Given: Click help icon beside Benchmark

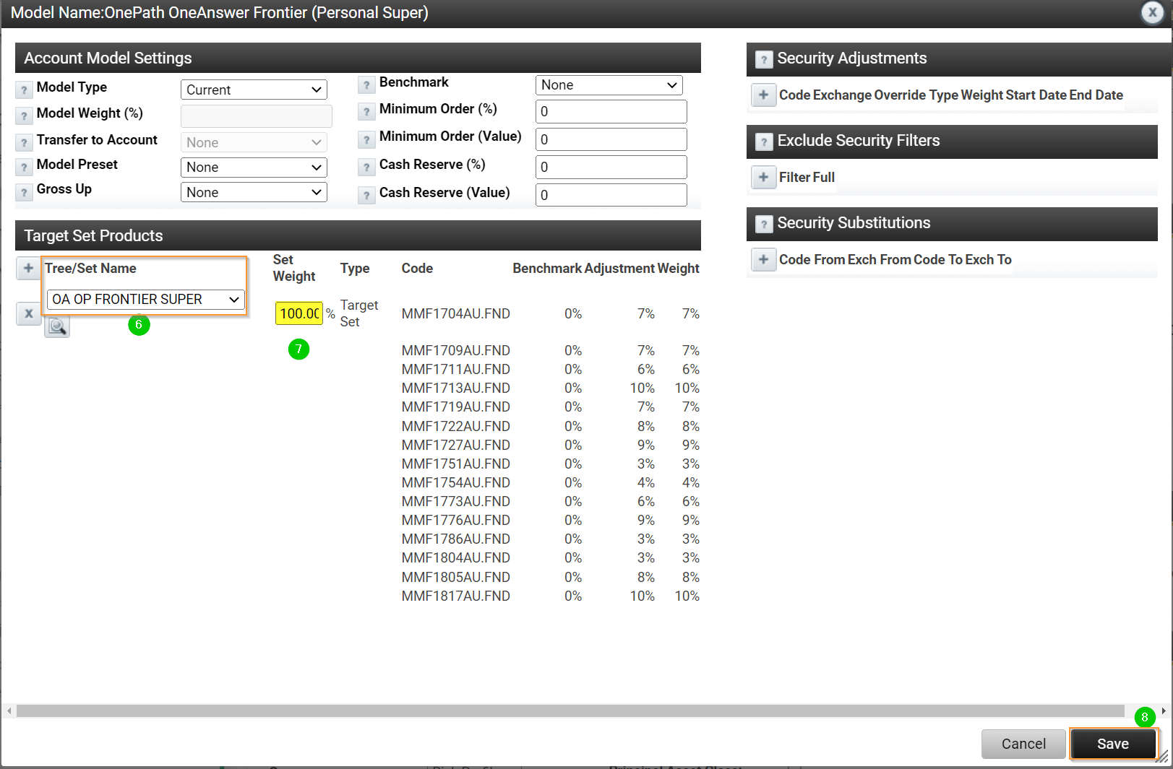Looking at the screenshot, I should pyautogui.click(x=366, y=84).
